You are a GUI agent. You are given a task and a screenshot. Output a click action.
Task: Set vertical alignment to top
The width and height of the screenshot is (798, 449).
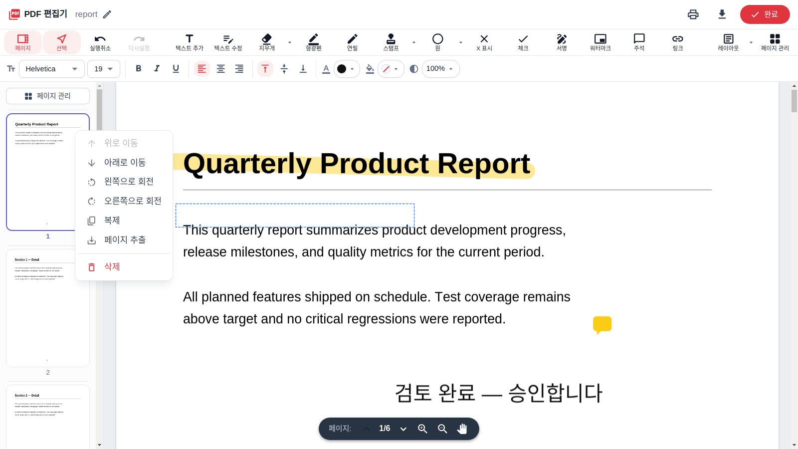point(265,69)
